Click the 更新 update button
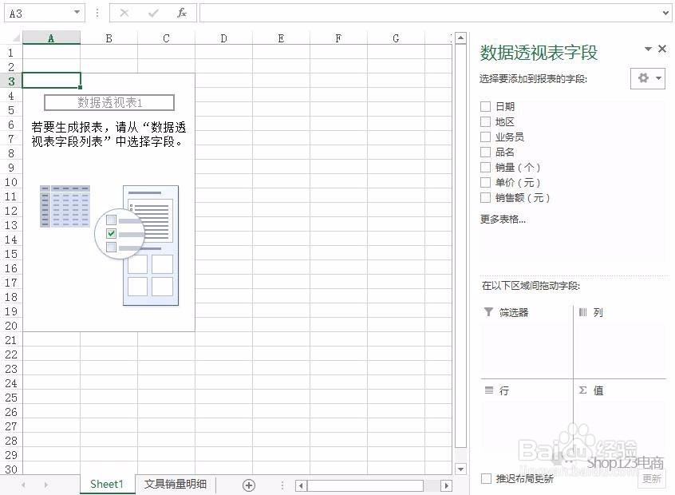Image resolution: width=675 pixels, height=495 pixels. pos(651,478)
